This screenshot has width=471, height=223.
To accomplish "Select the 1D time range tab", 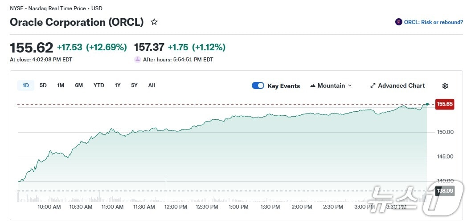I will 26,85.
